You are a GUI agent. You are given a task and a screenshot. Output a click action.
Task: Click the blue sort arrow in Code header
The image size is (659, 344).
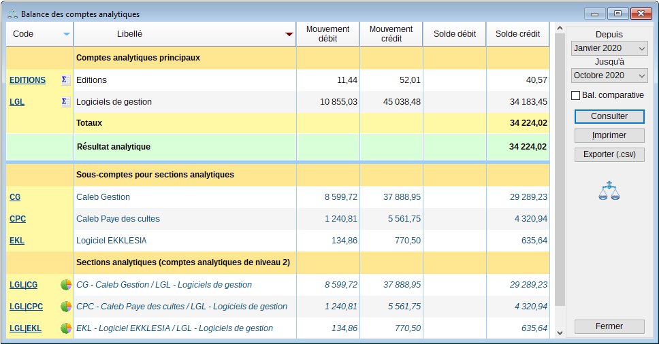tap(66, 34)
